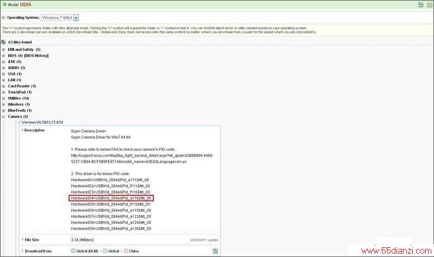Viewport: 434px width, 257px height.
Task: Click the green save icon in the Download row
Action: (x=215, y=251)
